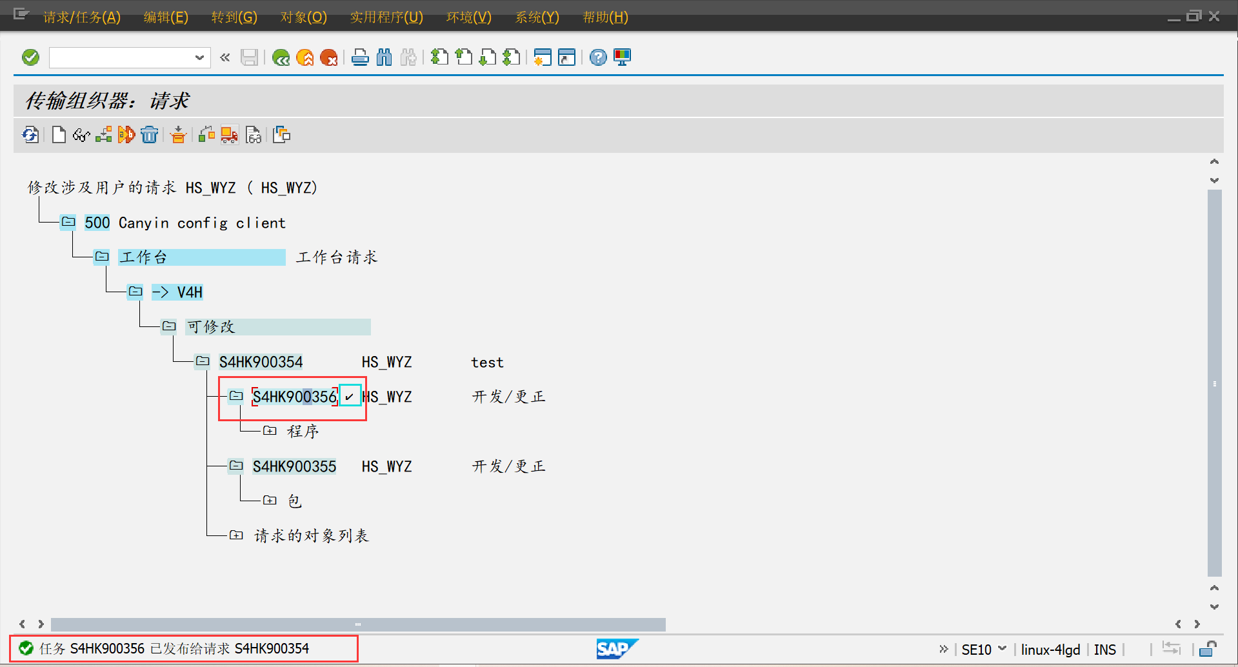Viewport: 1238px width, 667px height.
Task: Open the 实用程序(U) menu
Action: 386,17
